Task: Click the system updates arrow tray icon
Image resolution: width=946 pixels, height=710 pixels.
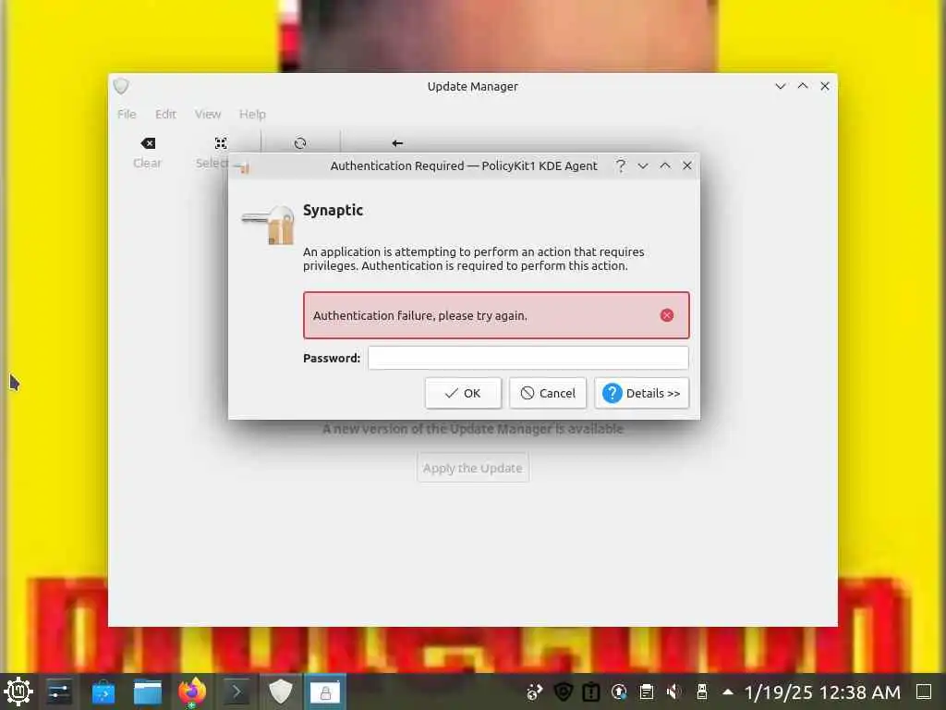Action: point(618,692)
